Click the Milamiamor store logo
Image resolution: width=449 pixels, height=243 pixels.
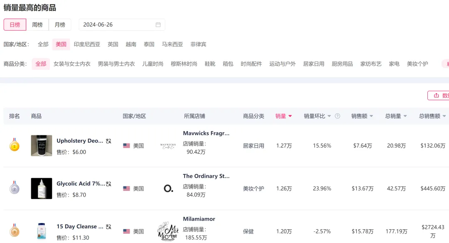[168, 231]
